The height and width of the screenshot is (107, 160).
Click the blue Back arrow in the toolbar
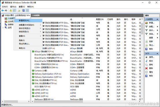(3, 10)
